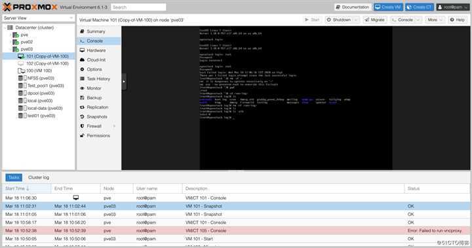
Task: Select Datacenter (cluster) in the tree
Action: pos(34,27)
